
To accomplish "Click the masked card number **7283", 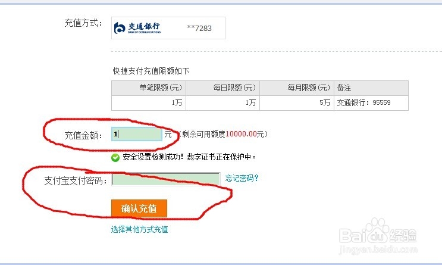I will 199,28.
